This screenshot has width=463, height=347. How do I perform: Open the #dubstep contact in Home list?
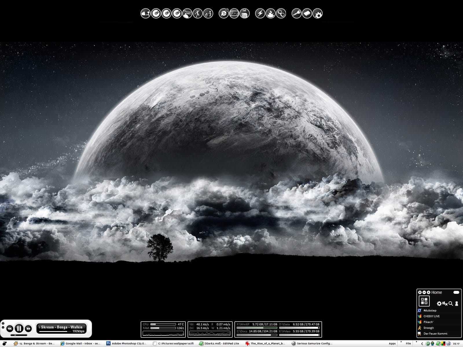tap(430, 310)
